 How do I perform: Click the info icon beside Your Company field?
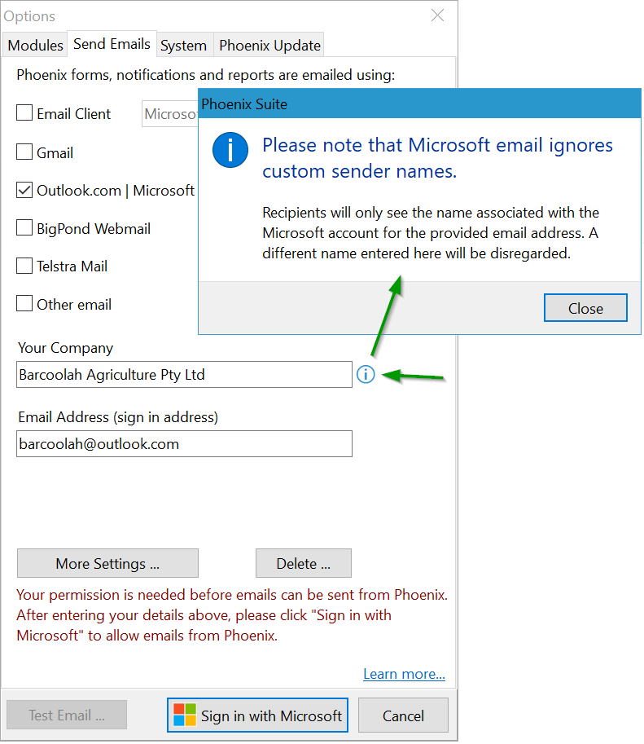[x=366, y=374]
